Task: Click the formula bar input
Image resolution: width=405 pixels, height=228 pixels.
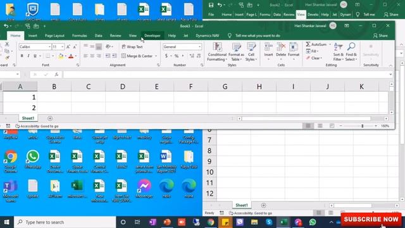Action: [x=225, y=75]
